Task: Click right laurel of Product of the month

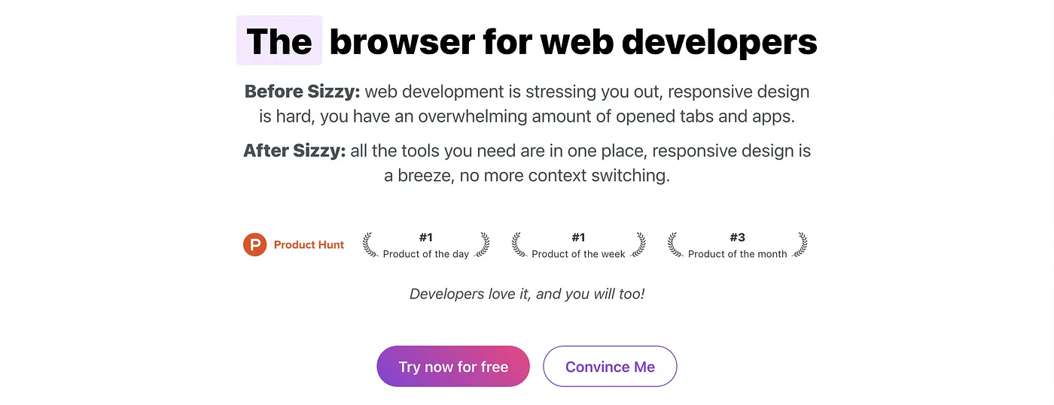Action: click(800, 245)
